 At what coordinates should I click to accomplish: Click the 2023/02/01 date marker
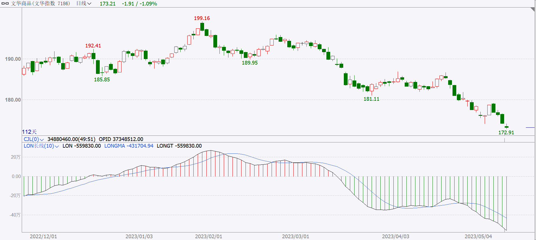click(209, 237)
